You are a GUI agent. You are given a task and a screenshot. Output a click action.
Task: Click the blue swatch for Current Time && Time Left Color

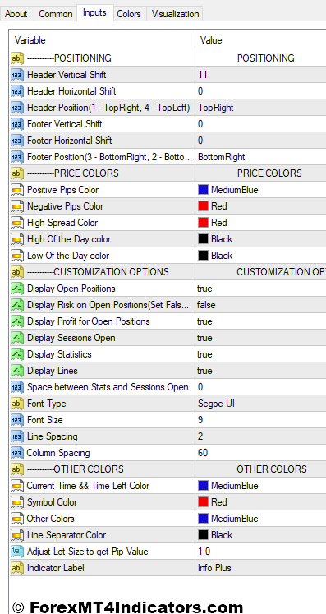click(203, 486)
